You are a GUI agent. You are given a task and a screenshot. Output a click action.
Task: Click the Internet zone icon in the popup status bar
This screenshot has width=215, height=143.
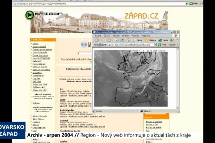(142, 111)
